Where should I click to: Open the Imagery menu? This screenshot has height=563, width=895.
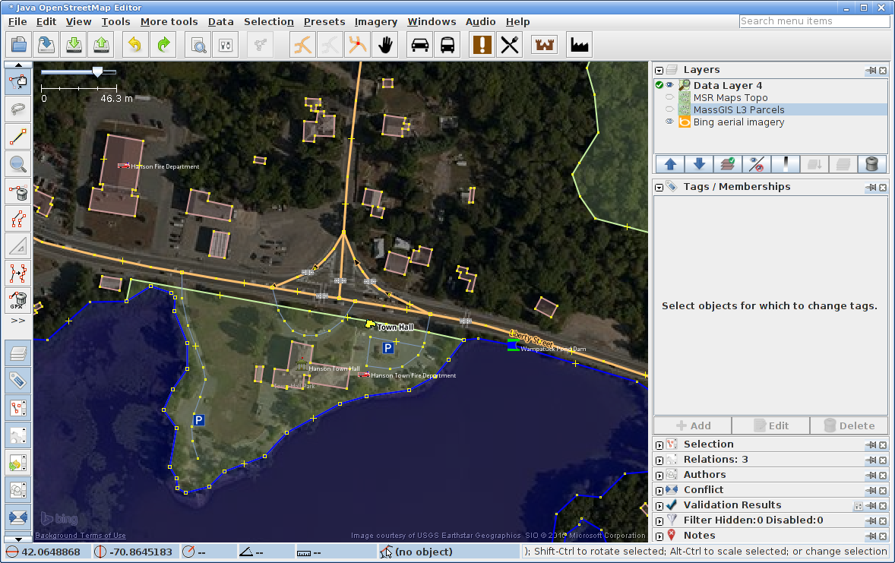(375, 21)
